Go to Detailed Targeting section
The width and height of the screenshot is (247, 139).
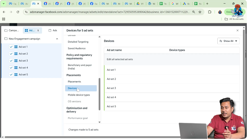click(78, 42)
